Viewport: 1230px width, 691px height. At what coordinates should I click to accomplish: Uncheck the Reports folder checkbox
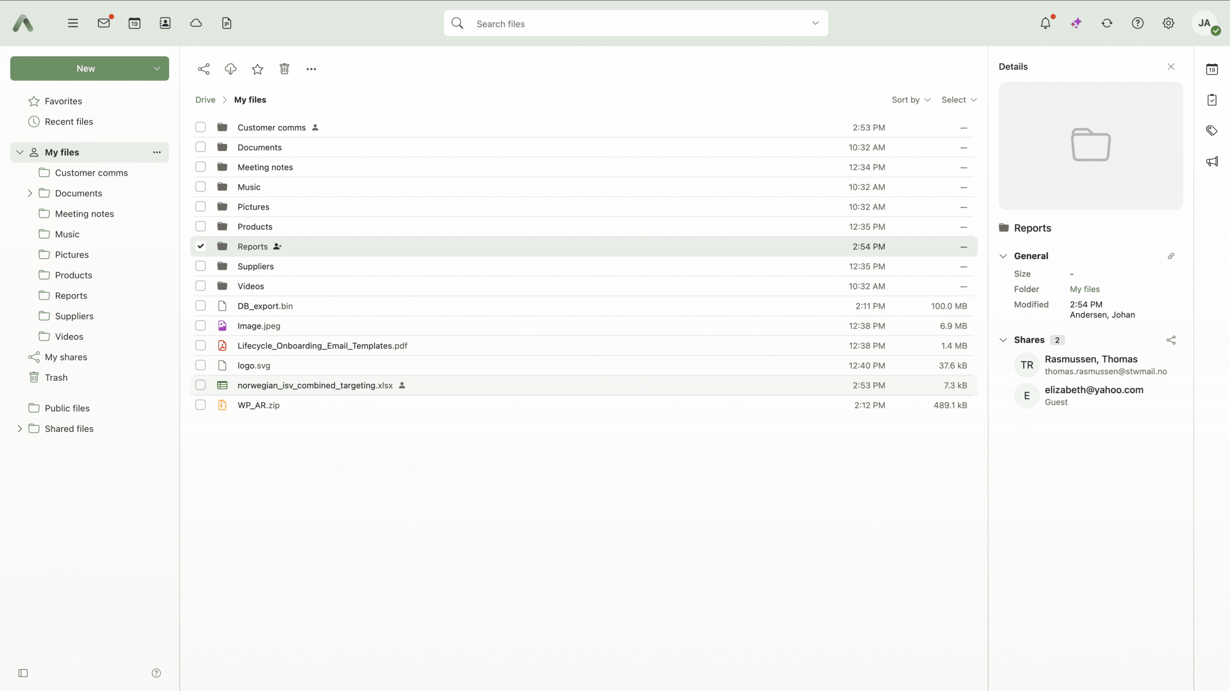point(200,246)
